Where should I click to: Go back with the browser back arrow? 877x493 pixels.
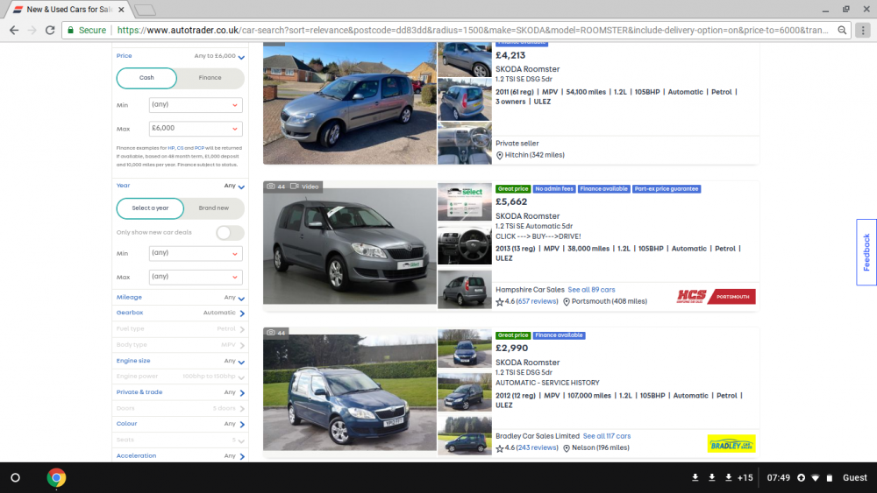click(14, 30)
